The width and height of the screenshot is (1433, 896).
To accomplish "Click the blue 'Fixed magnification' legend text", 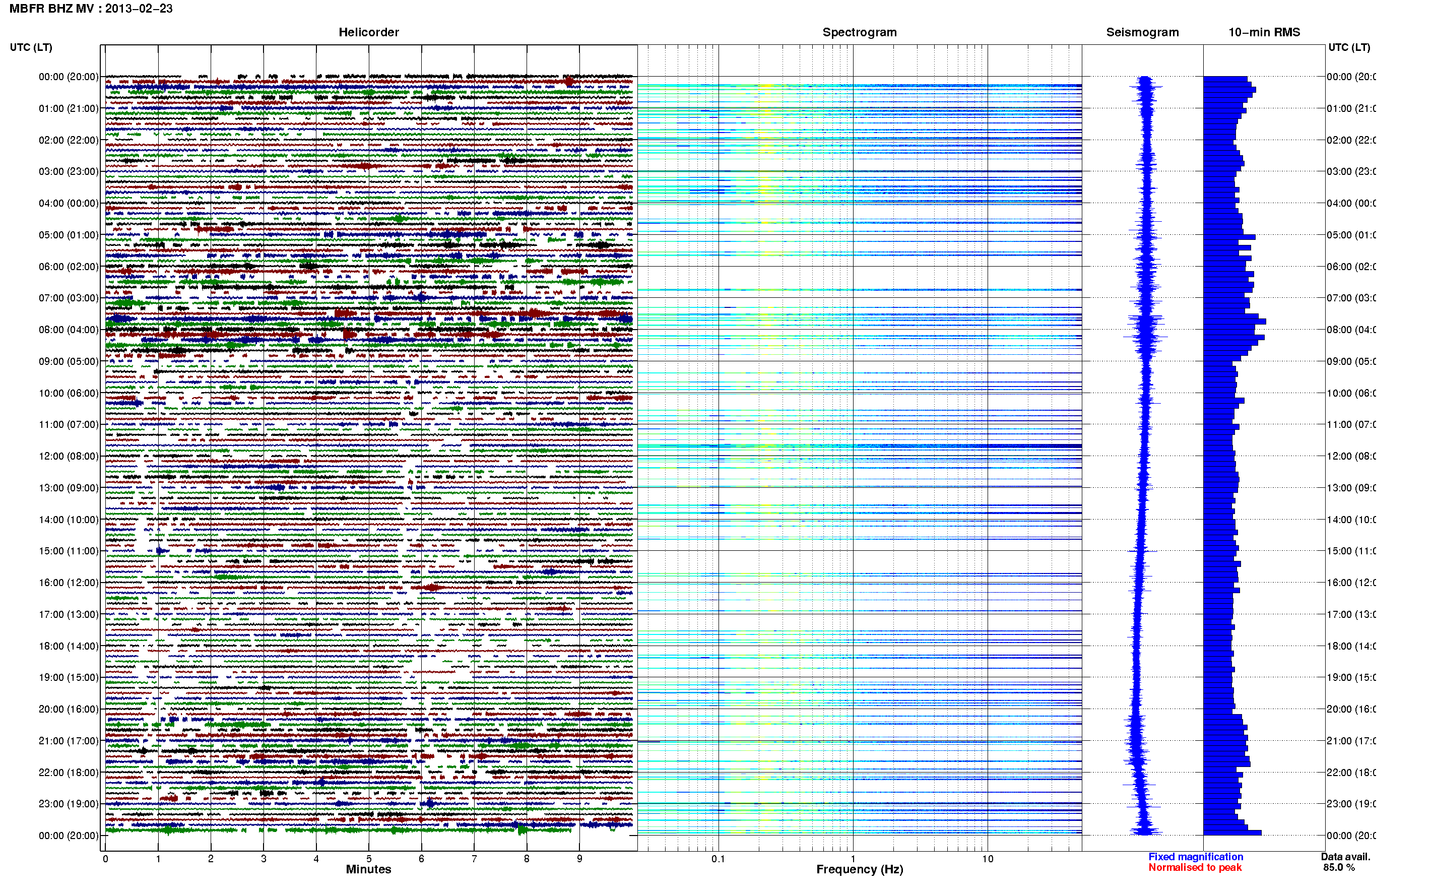I will (1196, 857).
